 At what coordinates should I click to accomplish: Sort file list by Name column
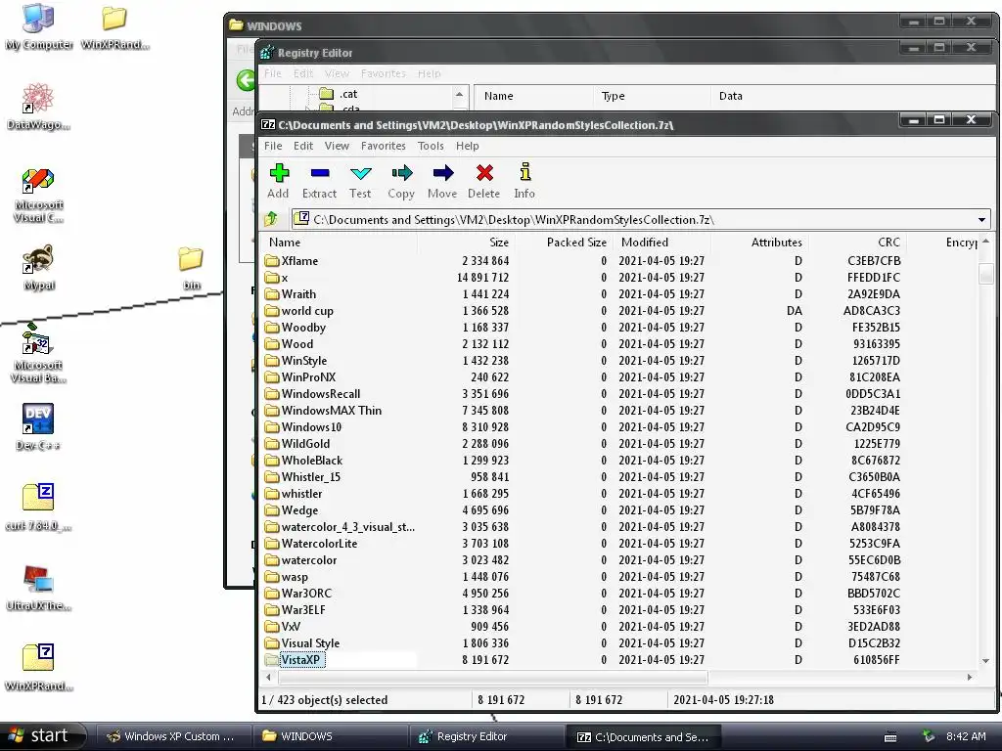click(339, 243)
